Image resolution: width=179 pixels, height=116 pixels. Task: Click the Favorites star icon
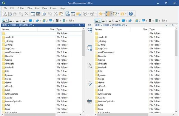coord(101,14)
